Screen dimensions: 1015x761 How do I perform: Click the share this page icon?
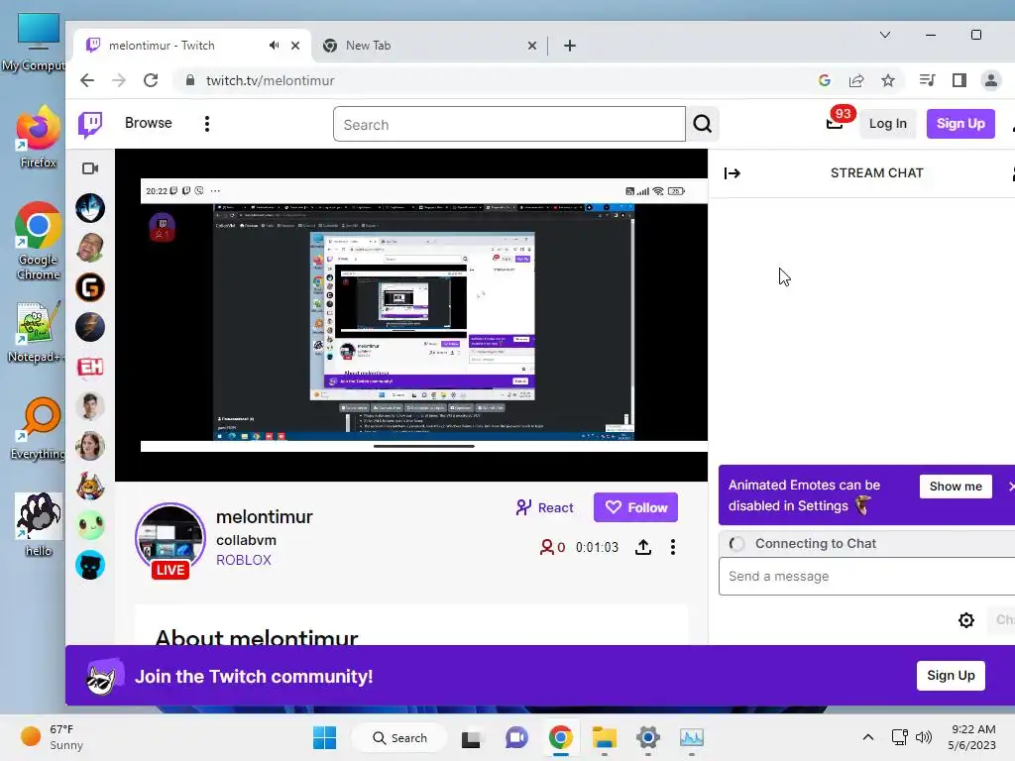tap(856, 80)
